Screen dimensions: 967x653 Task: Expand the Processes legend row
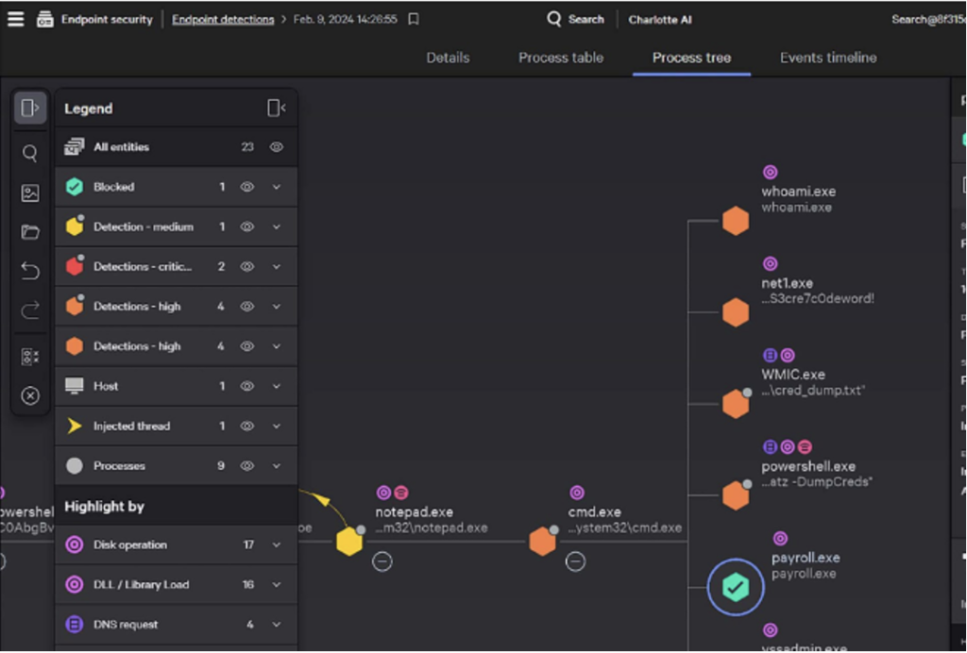(277, 466)
